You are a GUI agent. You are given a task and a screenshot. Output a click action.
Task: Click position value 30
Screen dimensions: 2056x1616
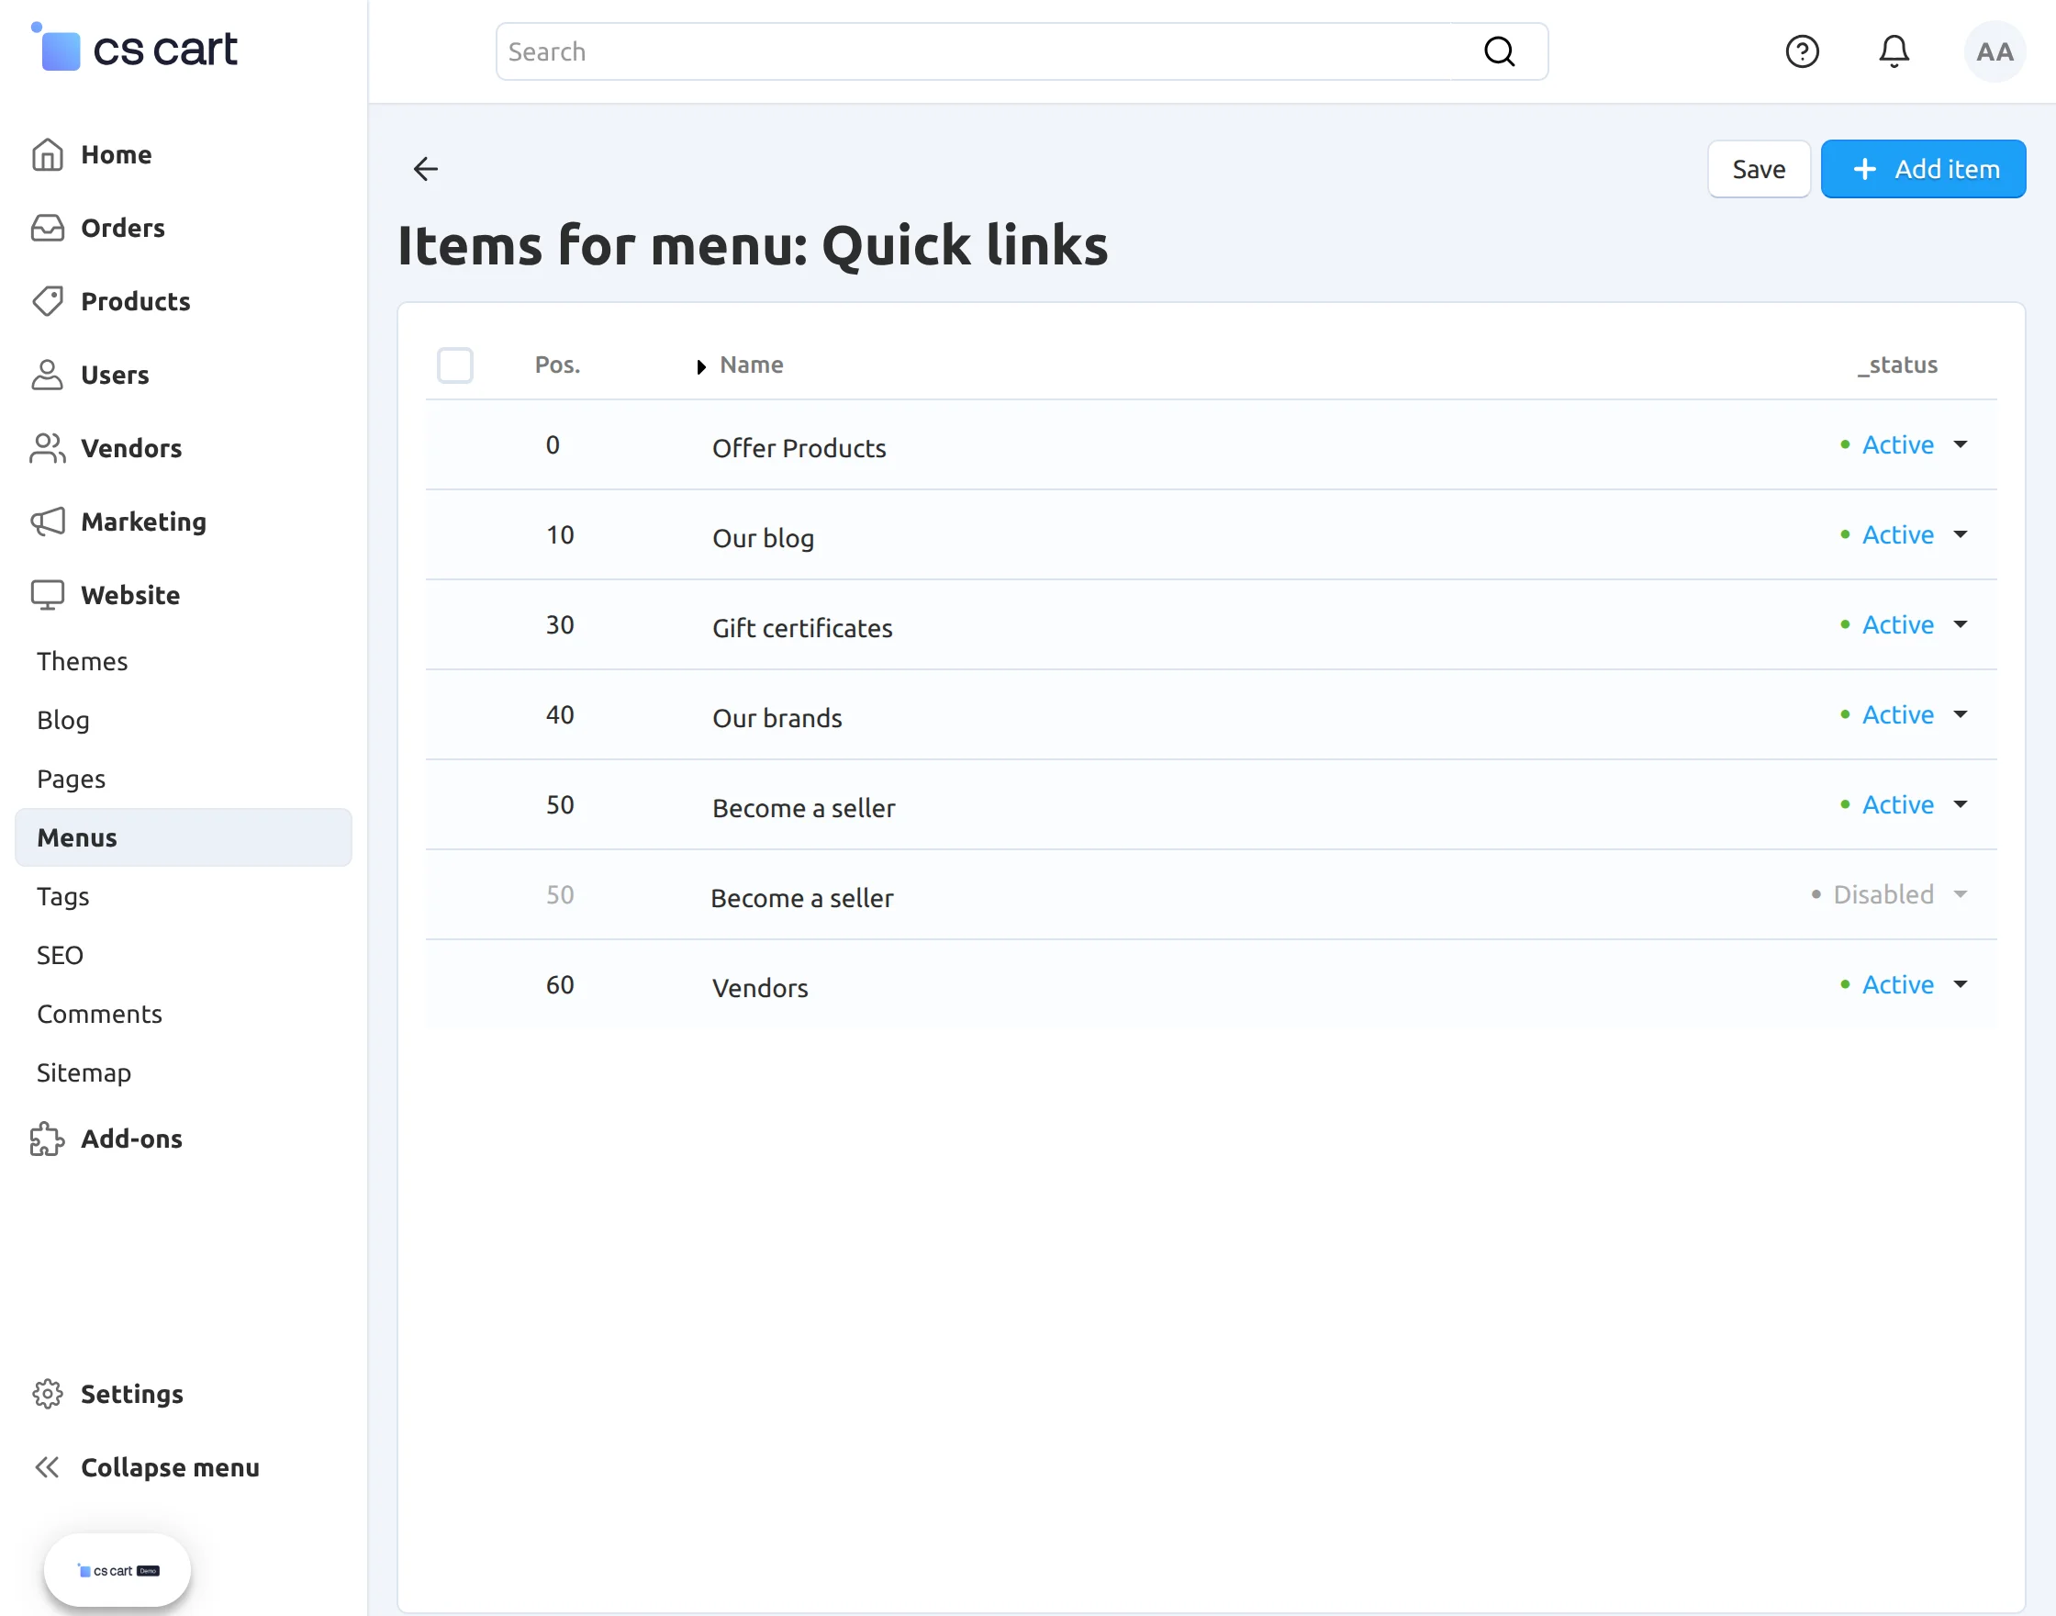pyautogui.click(x=560, y=624)
